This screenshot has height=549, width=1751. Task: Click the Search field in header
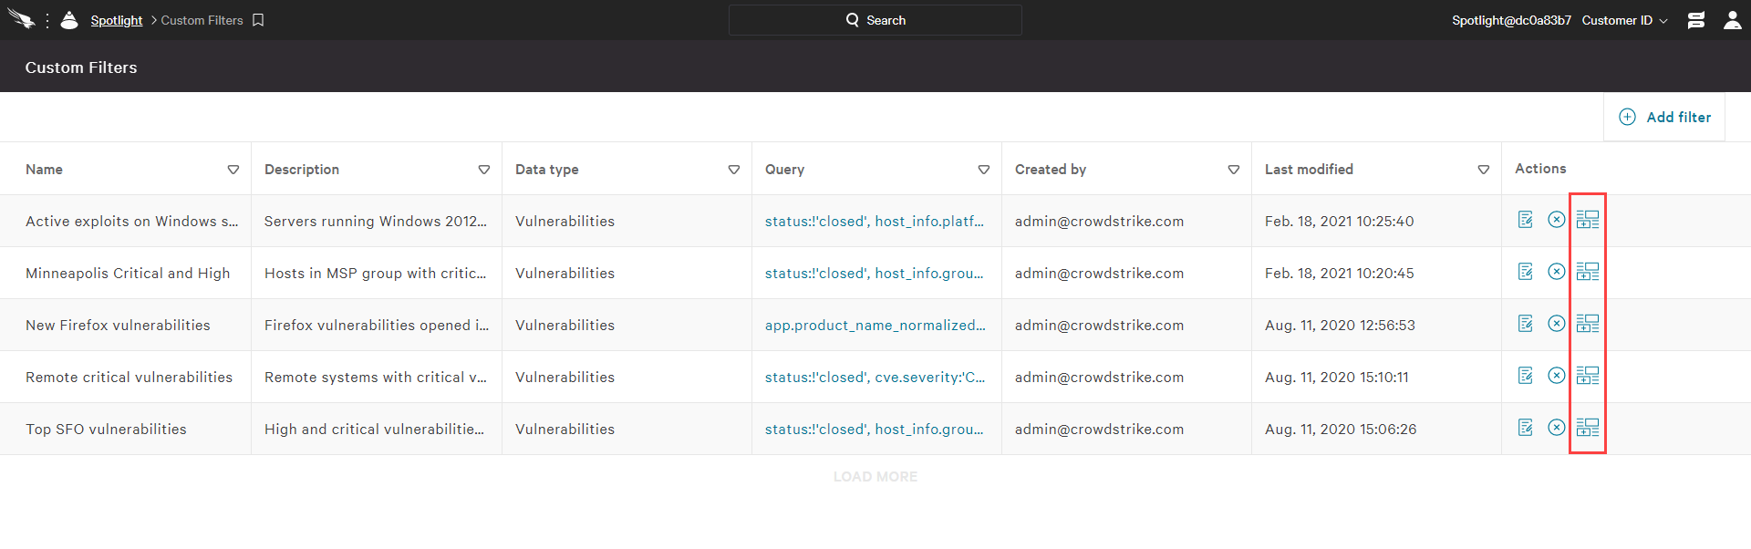tap(875, 20)
